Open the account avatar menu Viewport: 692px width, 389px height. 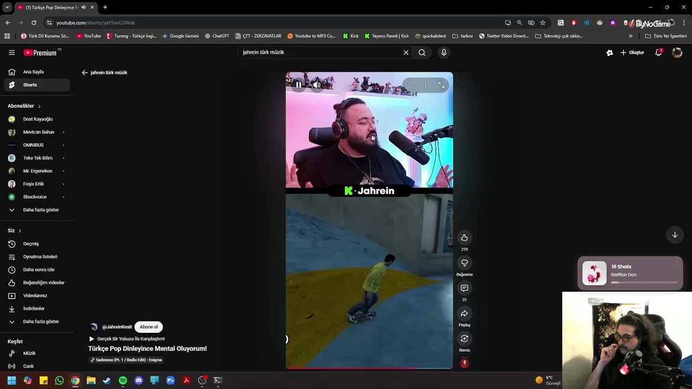click(x=677, y=52)
